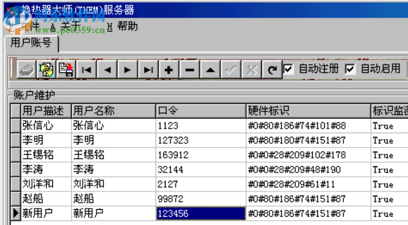The width and height of the screenshot is (408, 225).
Task: Click 刘洋和 in 用户名称 column
Action: (114, 185)
